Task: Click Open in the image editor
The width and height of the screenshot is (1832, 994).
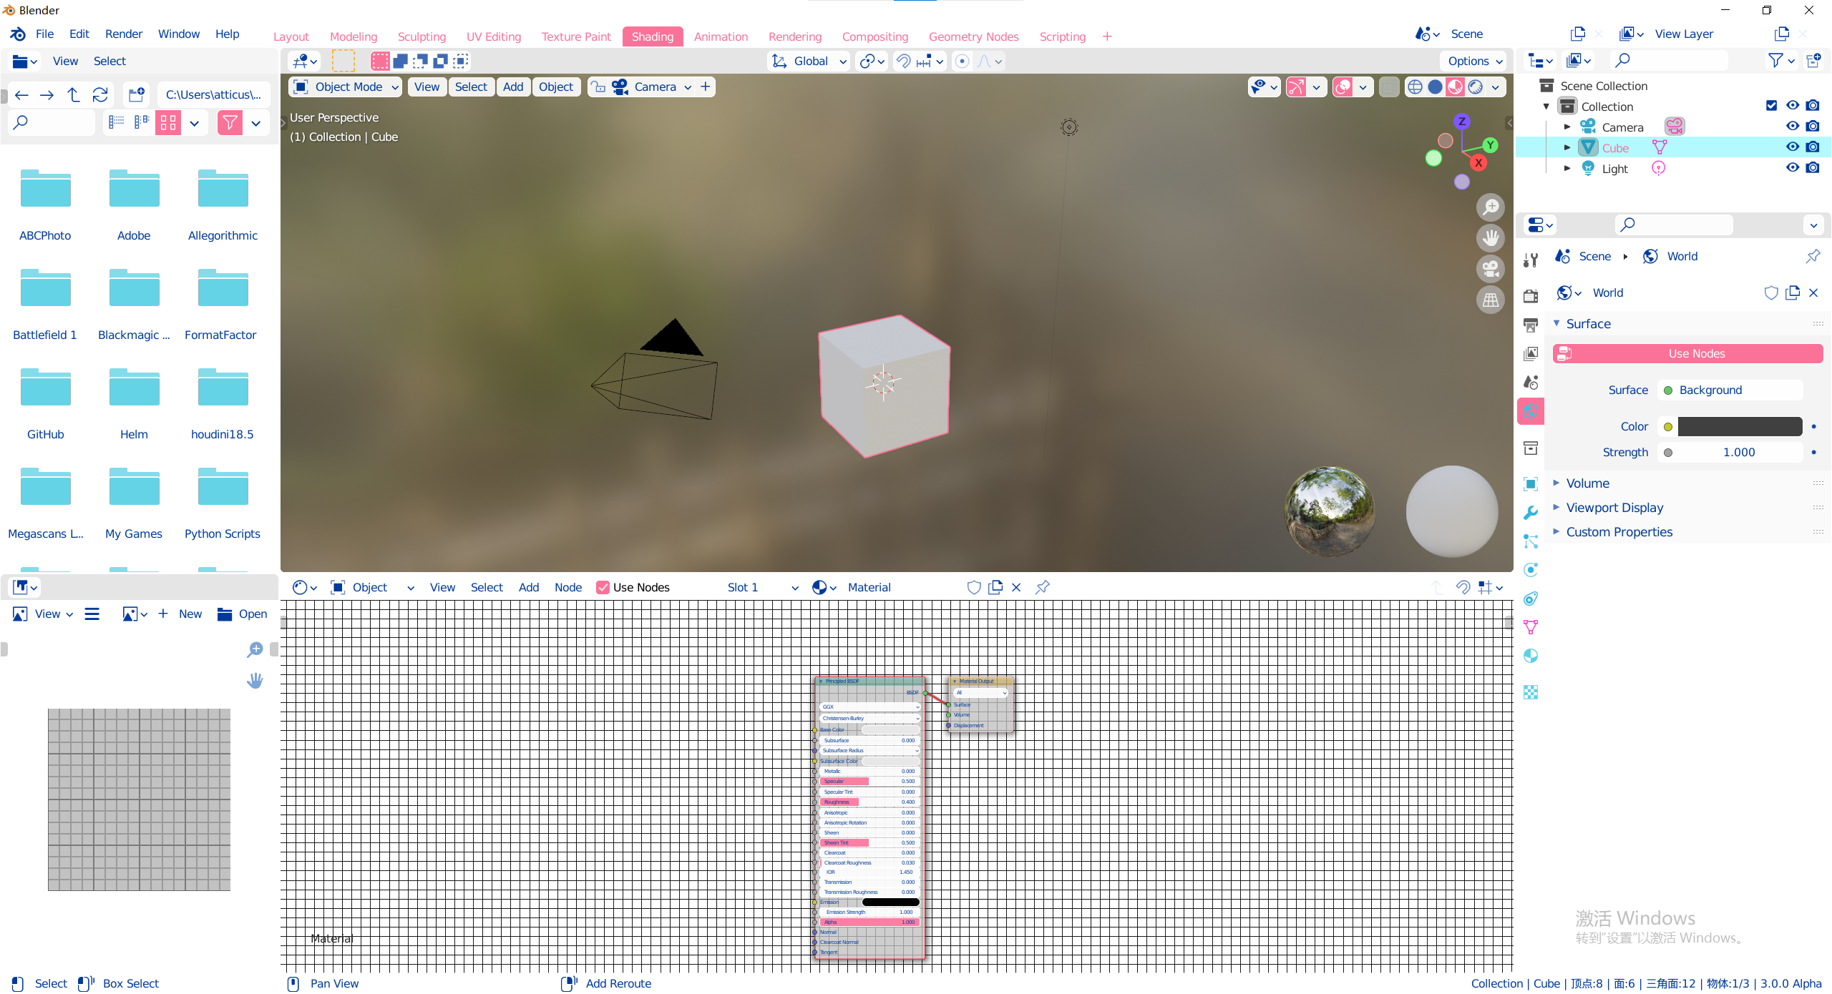Action: click(243, 614)
